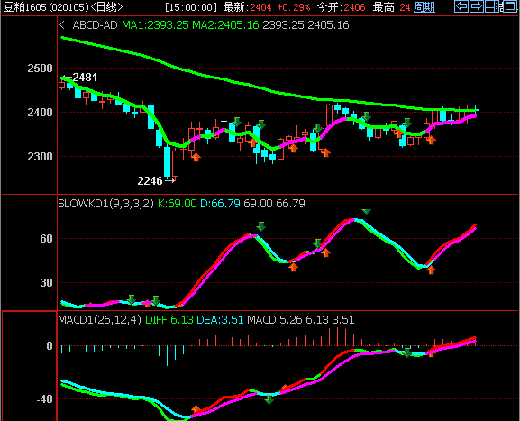Click the left arrow back icon
This screenshot has height=421, width=520.
461,6
